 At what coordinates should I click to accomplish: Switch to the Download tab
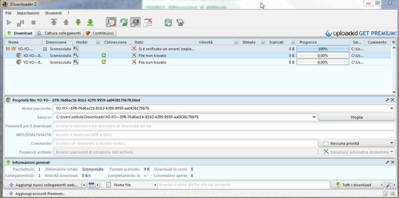20,33
